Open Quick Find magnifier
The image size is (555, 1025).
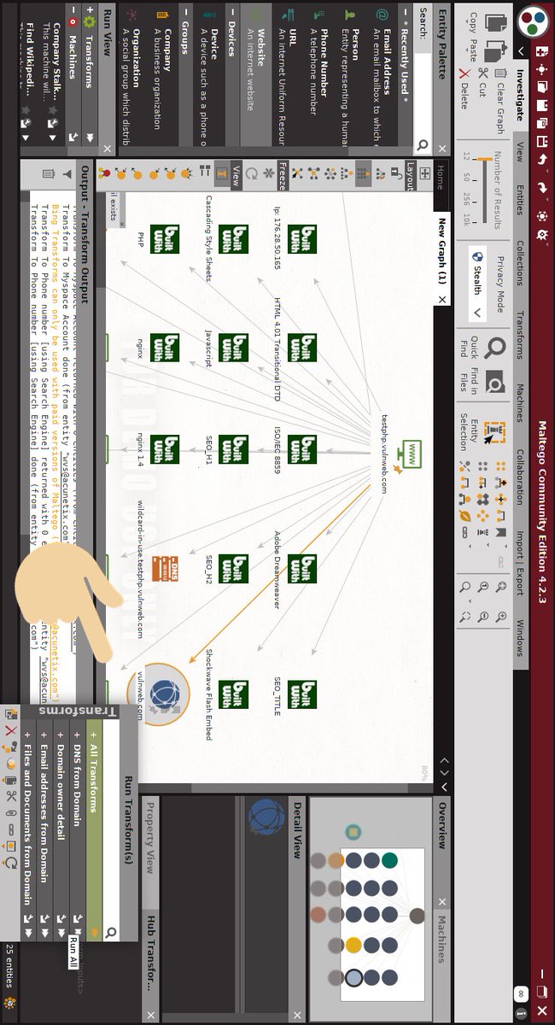tap(494, 347)
